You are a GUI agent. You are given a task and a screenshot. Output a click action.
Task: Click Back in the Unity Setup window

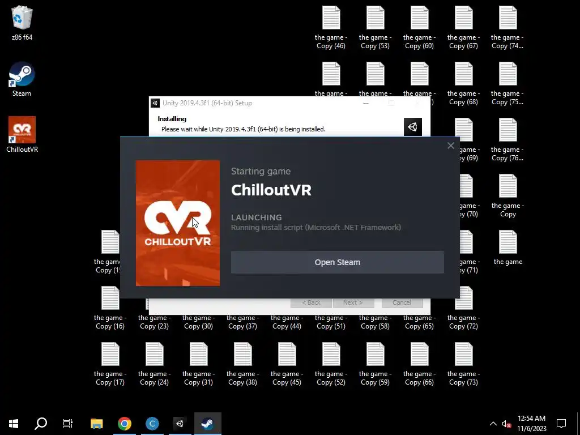(x=311, y=302)
